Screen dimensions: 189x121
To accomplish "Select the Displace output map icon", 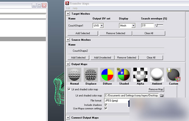I will pos(91,75).
